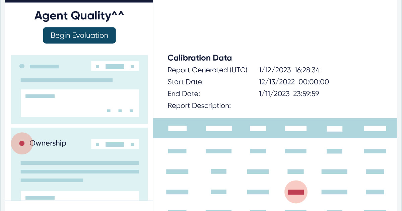The width and height of the screenshot is (402, 211).
Task: Switch to the last table column header
Action: click(x=375, y=128)
